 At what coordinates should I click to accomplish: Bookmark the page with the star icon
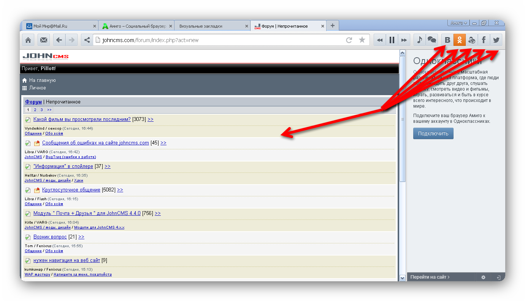click(362, 40)
